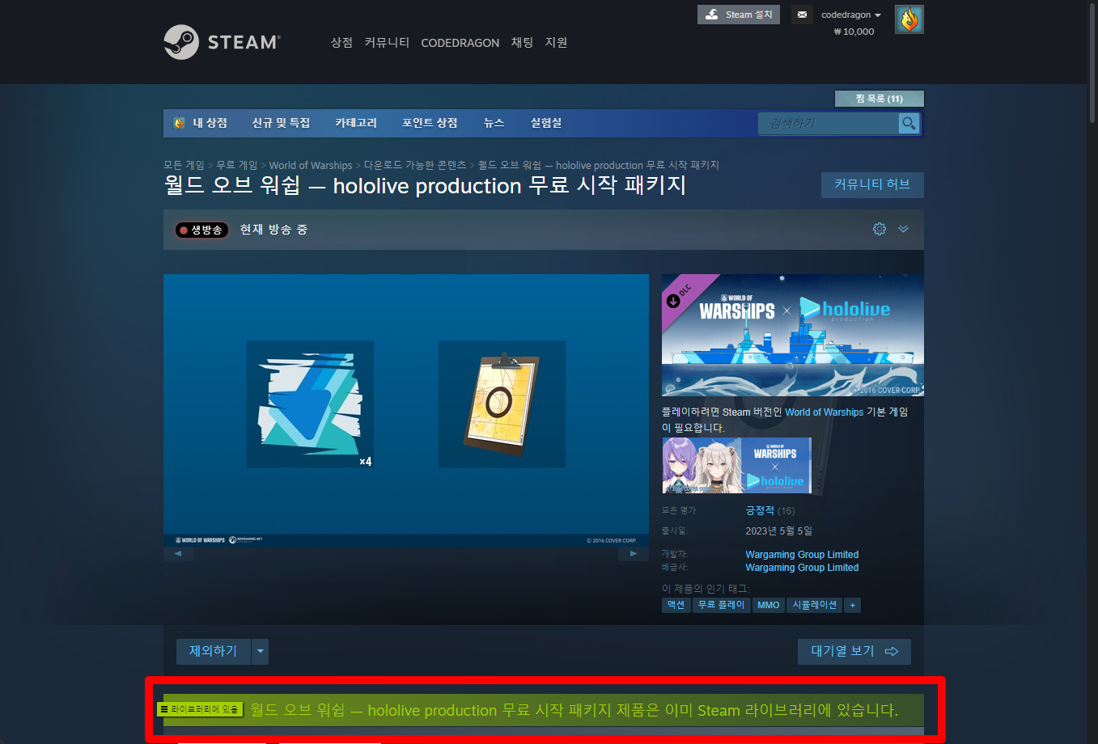The height and width of the screenshot is (744, 1098).
Task: Focus the 검색하기 search field
Action: point(829,123)
